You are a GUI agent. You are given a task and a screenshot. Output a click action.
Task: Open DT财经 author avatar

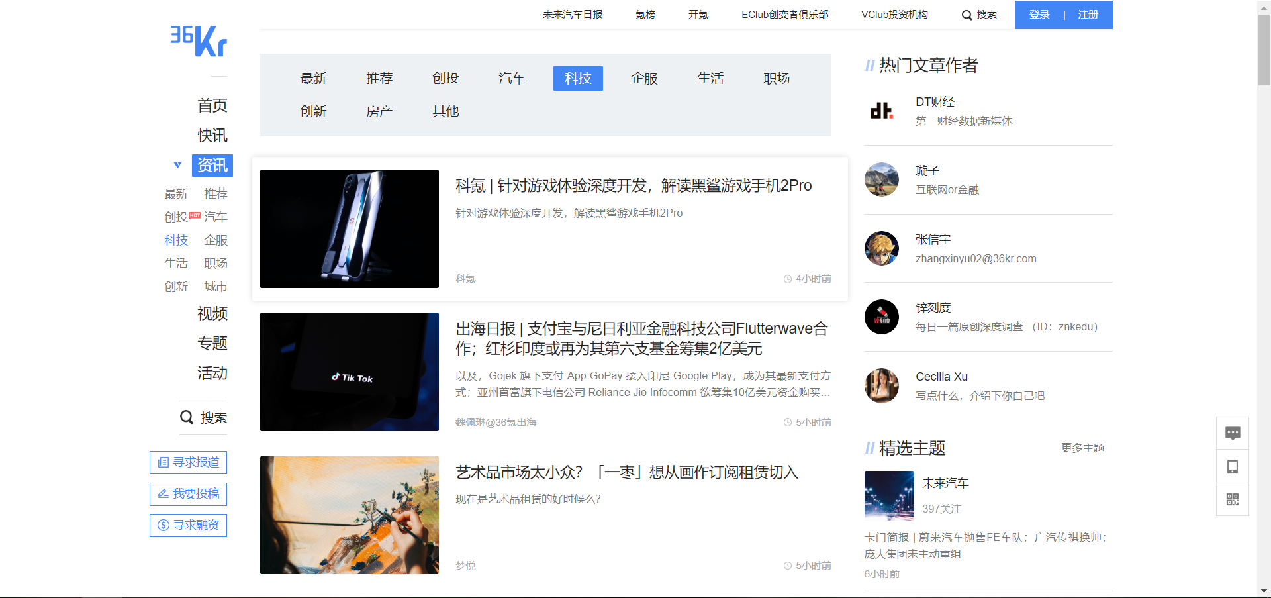point(882,111)
